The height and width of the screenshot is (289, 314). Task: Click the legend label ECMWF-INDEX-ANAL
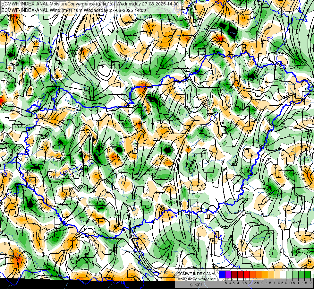pyautogui.click(x=197, y=274)
